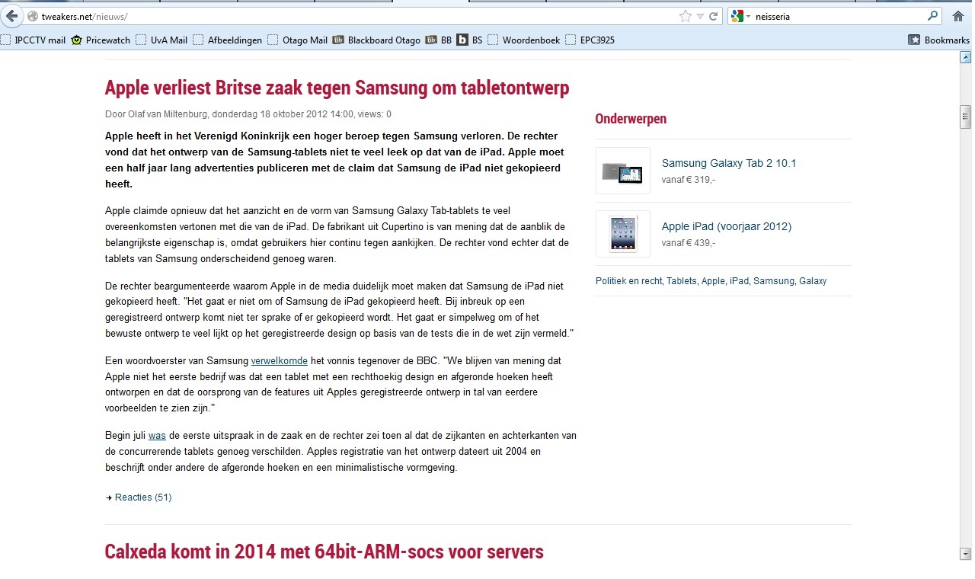Click the Samsung Galaxy Tab product thumbnail
The image size is (975, 579).
623,171
